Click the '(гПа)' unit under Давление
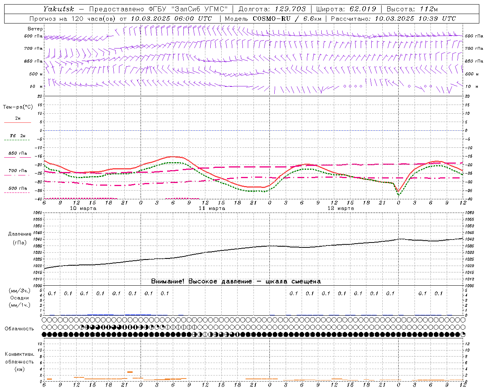 [20, 243]
